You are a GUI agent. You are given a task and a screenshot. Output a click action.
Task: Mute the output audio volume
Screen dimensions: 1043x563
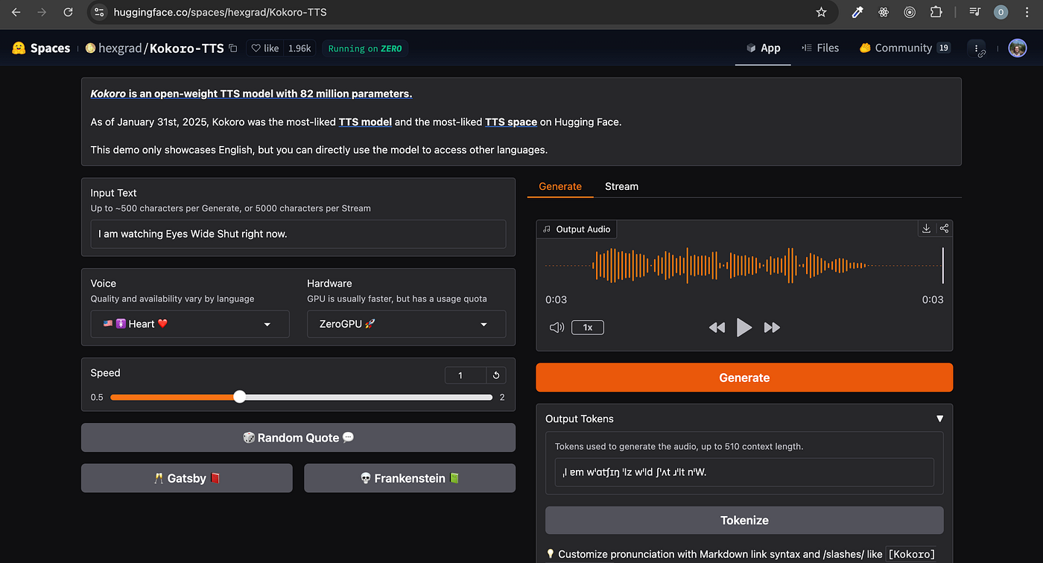point(557,328)
